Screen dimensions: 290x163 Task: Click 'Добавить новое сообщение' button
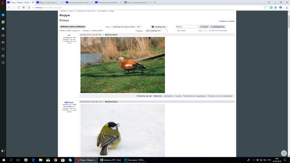point(72,26)
